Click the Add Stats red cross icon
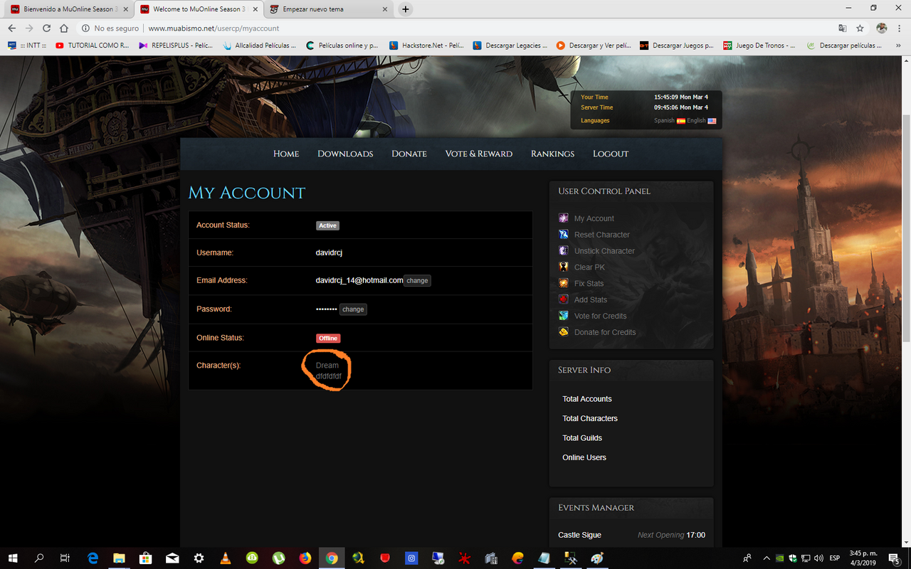Viewport: 911px width, 569px height. pos(564,299)
